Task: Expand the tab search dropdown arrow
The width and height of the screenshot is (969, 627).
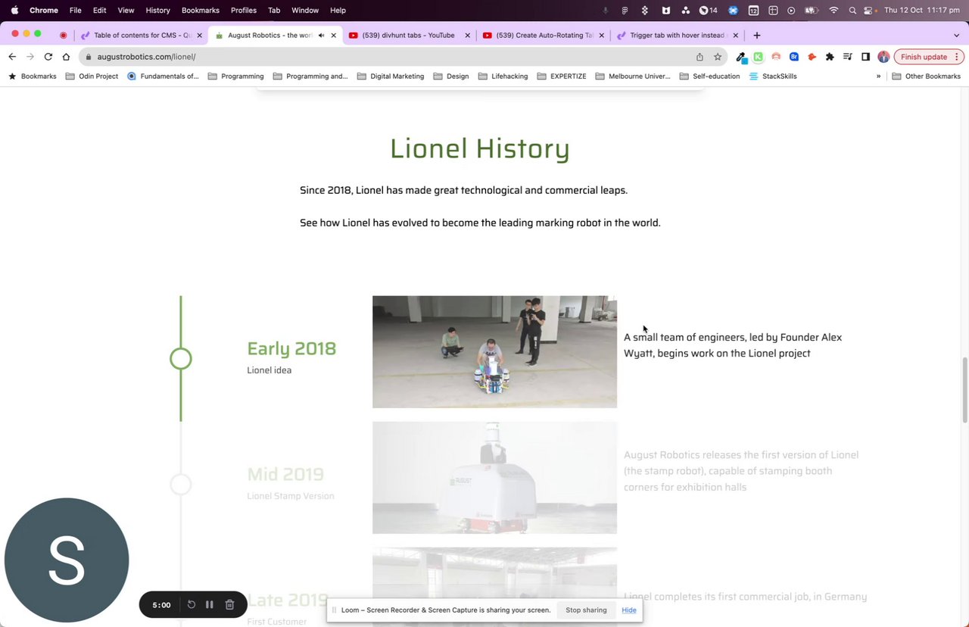Action: point(956,35)
